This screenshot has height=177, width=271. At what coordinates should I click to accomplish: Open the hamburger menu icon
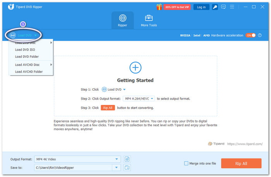pyautogui.click(x=232, y=7)
